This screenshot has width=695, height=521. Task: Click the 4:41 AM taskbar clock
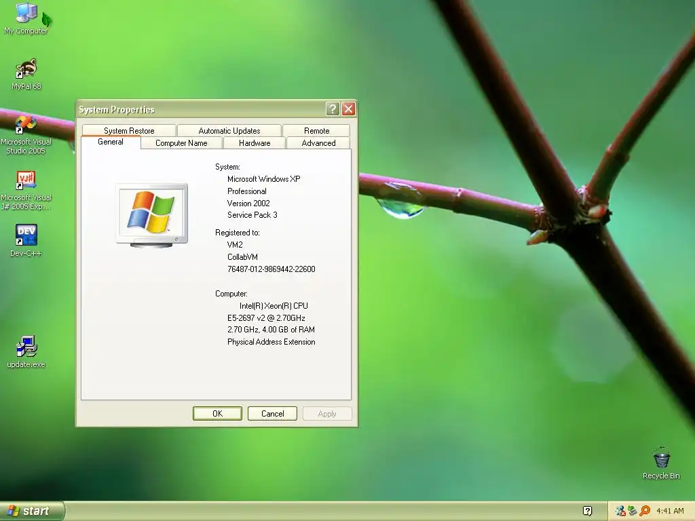pos(670,511)
